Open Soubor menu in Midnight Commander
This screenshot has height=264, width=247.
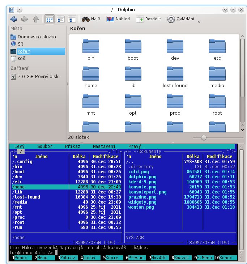(x=45, y=146)
